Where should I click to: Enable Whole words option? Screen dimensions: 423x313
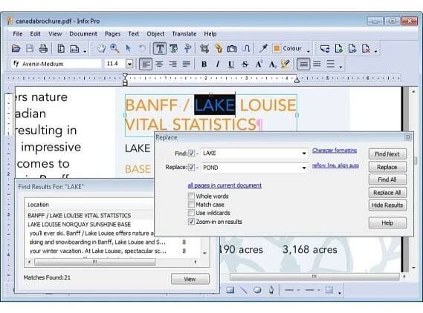tap(191, 196)
